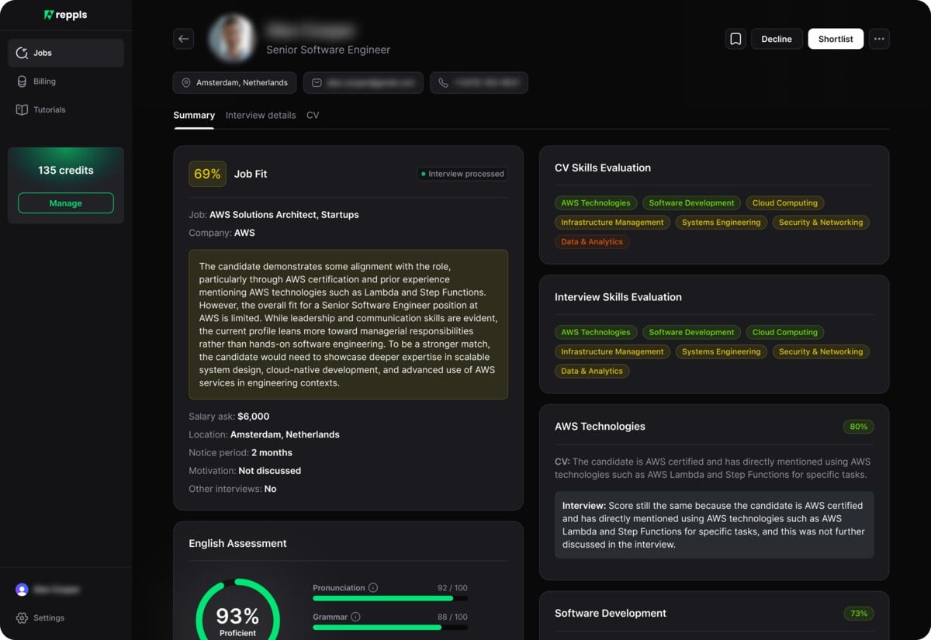The height and width of the screenshot is (640, 931).
Task: Switch to the Interview details tab
Action: (x=261, y=116)
